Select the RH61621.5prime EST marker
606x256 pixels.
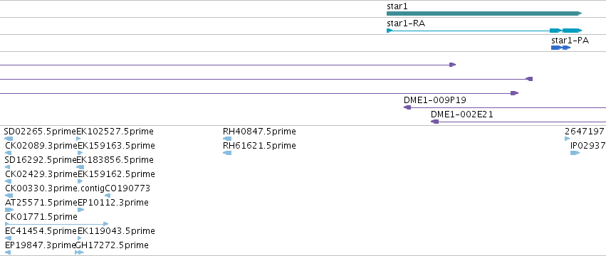pyautogui.click(x=227, y=153)
